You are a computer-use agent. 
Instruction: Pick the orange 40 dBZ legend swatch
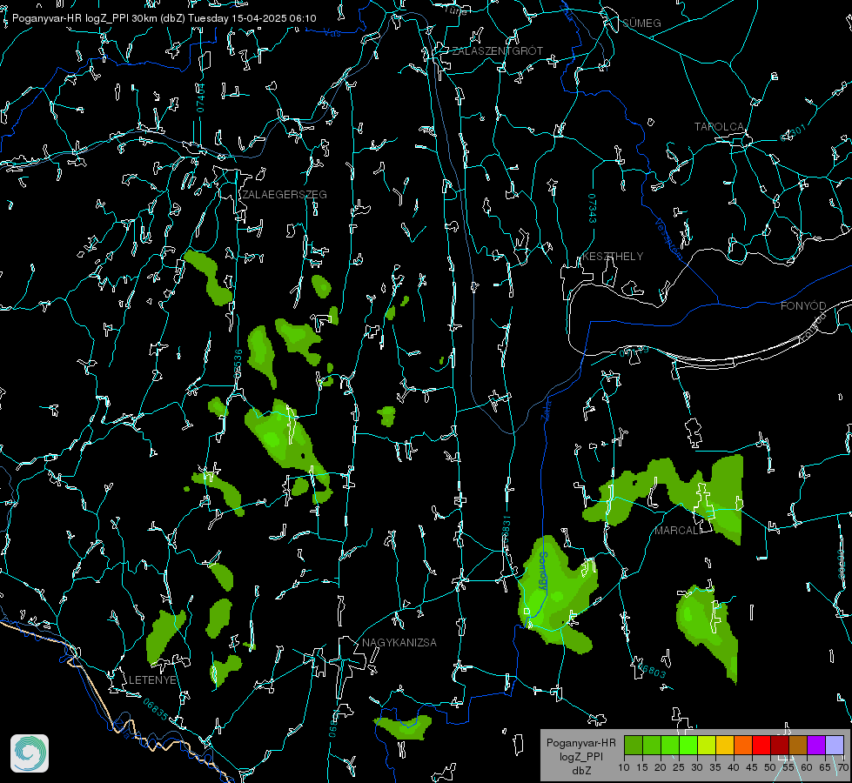(743, 745)
